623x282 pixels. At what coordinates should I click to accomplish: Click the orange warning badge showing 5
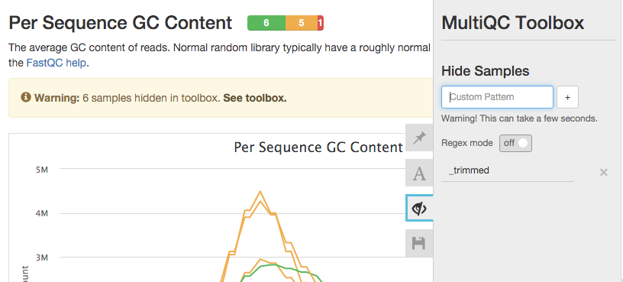pyautogui.click(x=301, y=23)
